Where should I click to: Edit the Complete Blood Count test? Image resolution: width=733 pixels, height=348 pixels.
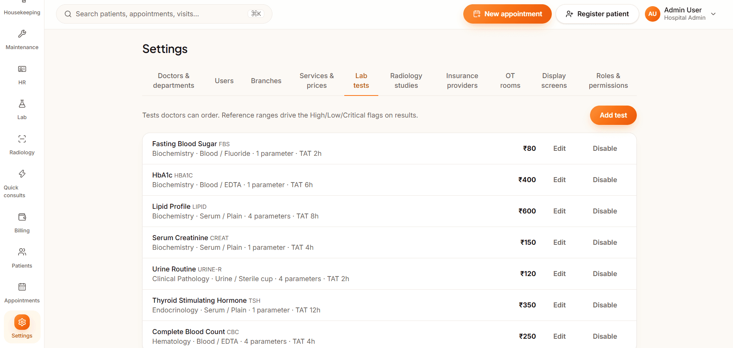pyautogui.click(x=559, y=336)
